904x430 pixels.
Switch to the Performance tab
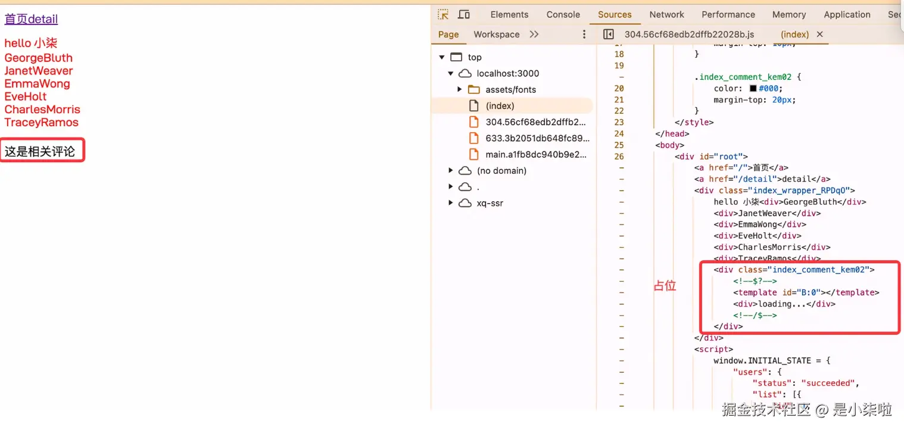(x=728, y=14)
